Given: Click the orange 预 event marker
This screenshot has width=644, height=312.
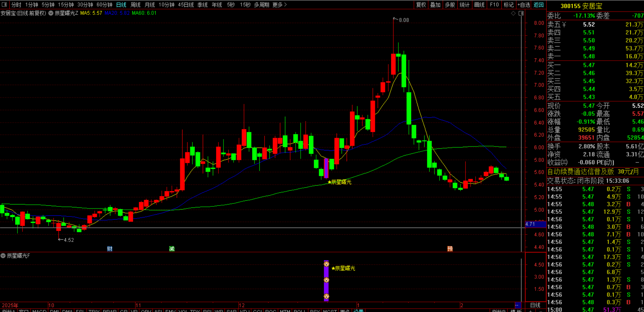Looking at the screenshot, I should 450,249.
